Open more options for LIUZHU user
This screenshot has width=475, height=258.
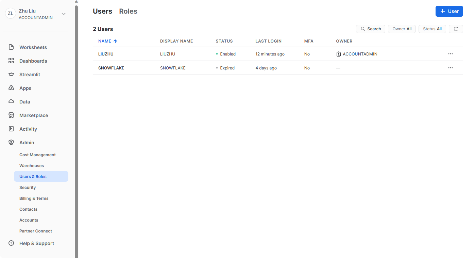click(x=450, y=54)
